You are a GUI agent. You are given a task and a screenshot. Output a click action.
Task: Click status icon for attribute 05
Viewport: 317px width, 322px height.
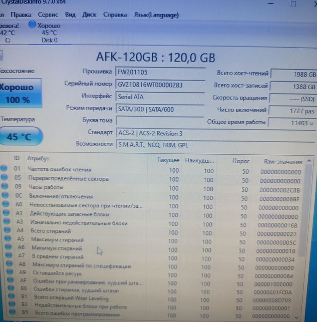coord(4,177)
